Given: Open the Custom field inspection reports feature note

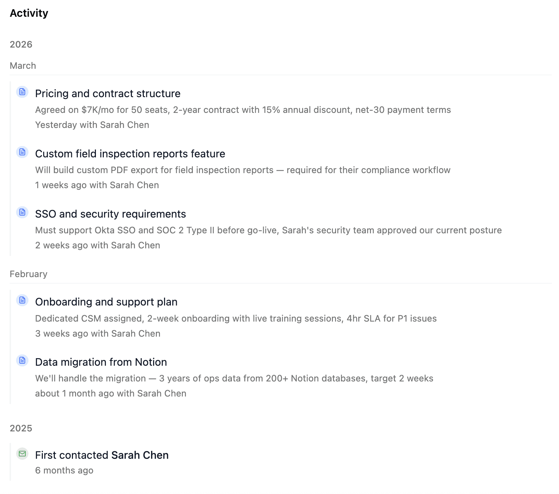Looking at the screenshot, I should (x=130, y=154).
